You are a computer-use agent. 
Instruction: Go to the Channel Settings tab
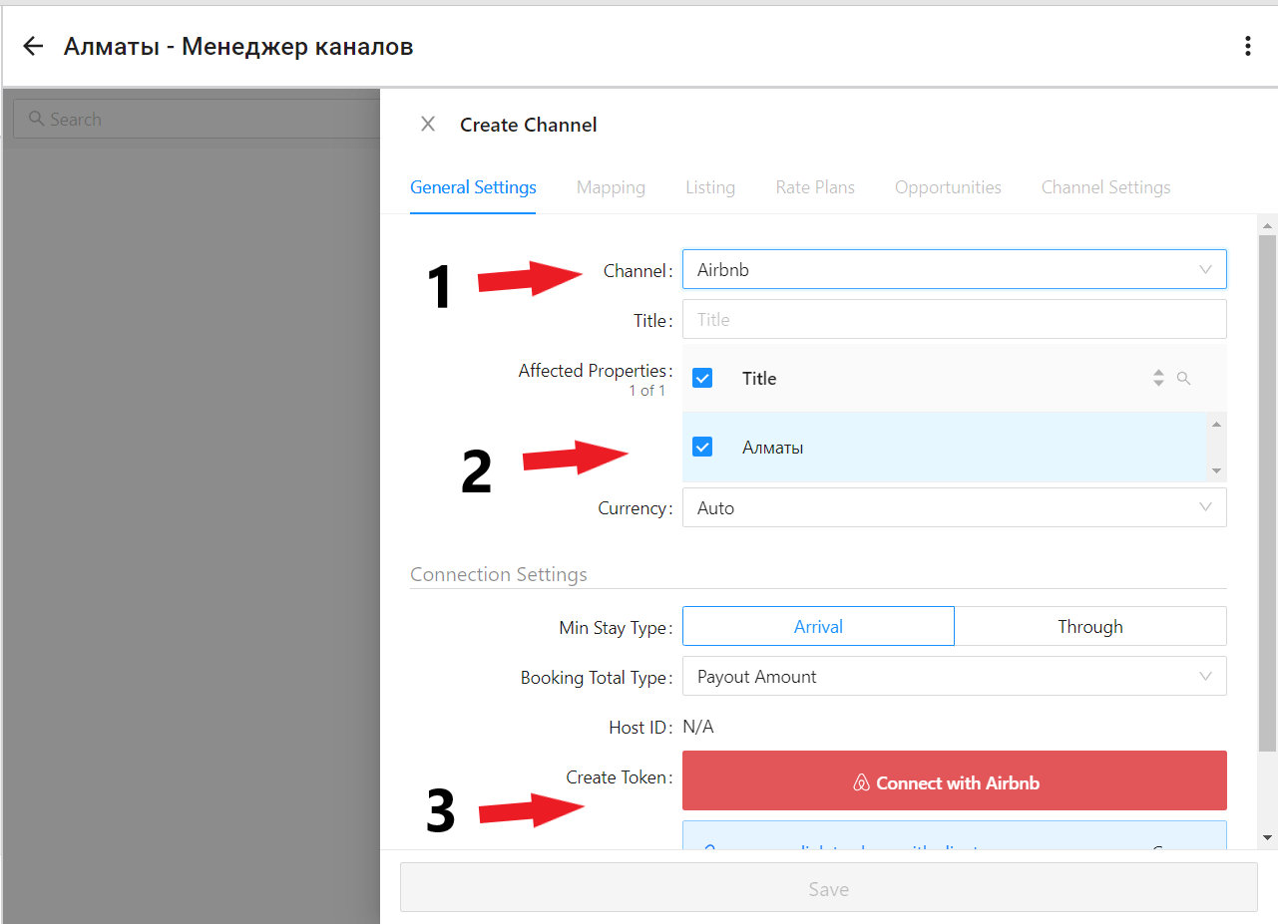pyautogui.click(x=1106, y=187)
